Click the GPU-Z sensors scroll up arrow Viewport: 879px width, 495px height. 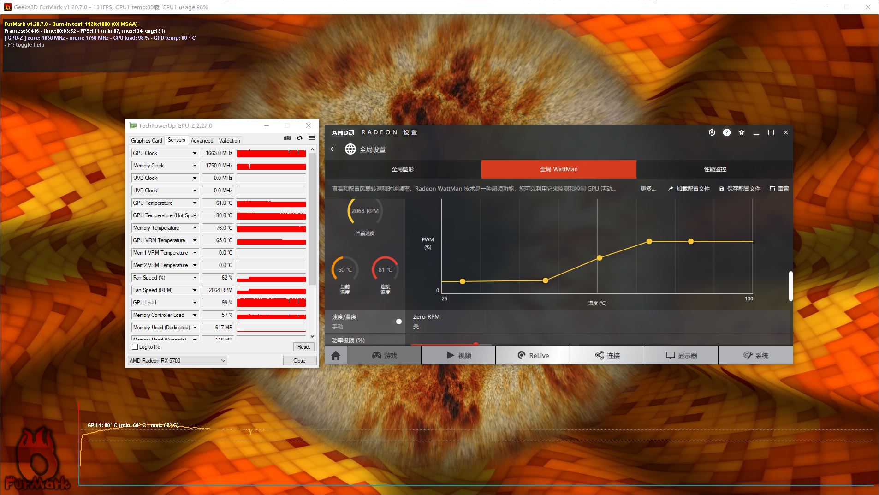point(312,149)
